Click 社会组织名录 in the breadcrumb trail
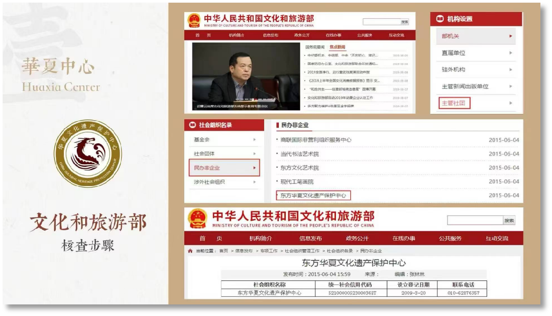 click(x=340, y=251)
